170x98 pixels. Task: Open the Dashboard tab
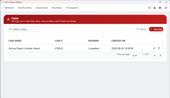click(9, 8)
